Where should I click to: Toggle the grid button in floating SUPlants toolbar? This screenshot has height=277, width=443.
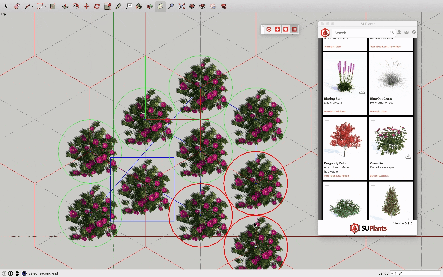(x=294, y=30)
